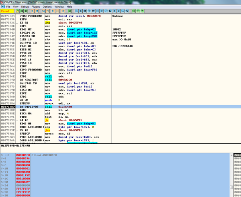The width and height of the screenshot is (241, 197).
Task: Open the Plugins menu
Action: [x=36, y=7]
